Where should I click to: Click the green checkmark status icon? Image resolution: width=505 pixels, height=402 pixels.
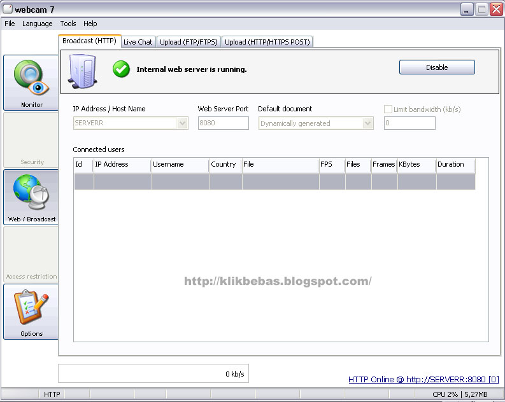[121, 69]
